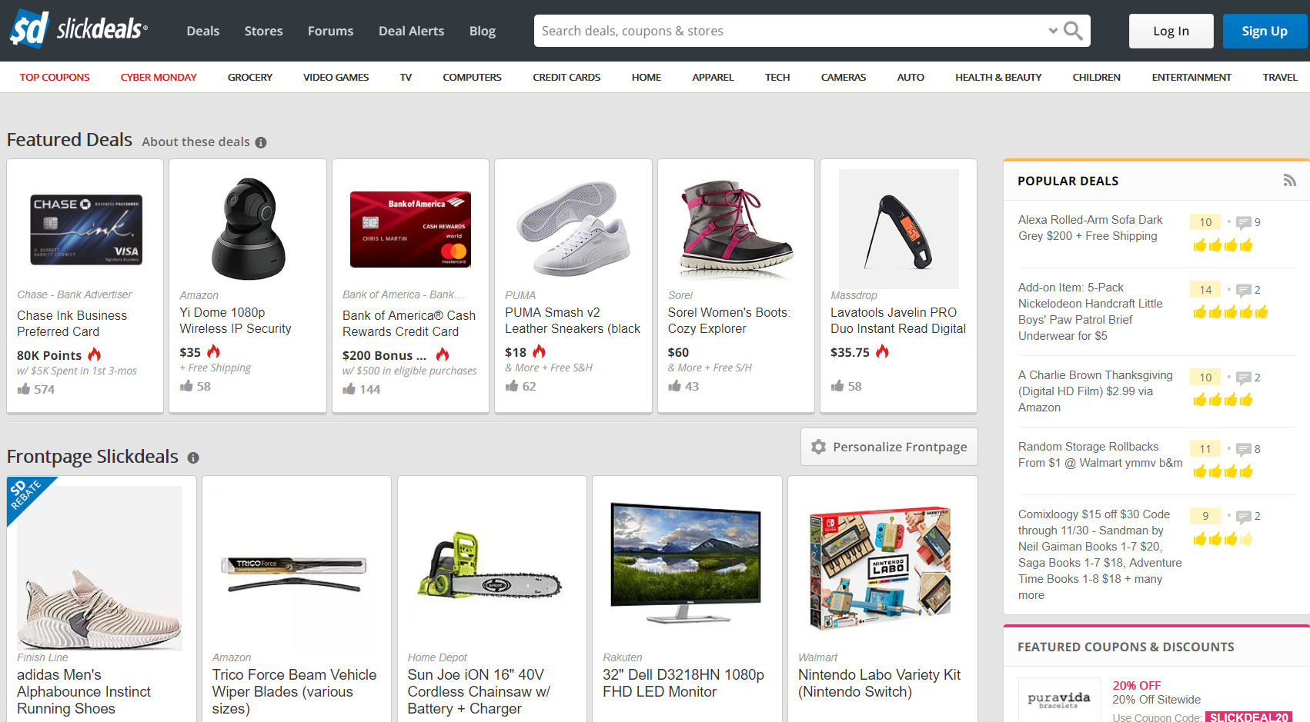Click comment icon for Paw Patrol Underwear deal
The height and width of the screenshot is (722, 1310).
tap(1244, 291)
